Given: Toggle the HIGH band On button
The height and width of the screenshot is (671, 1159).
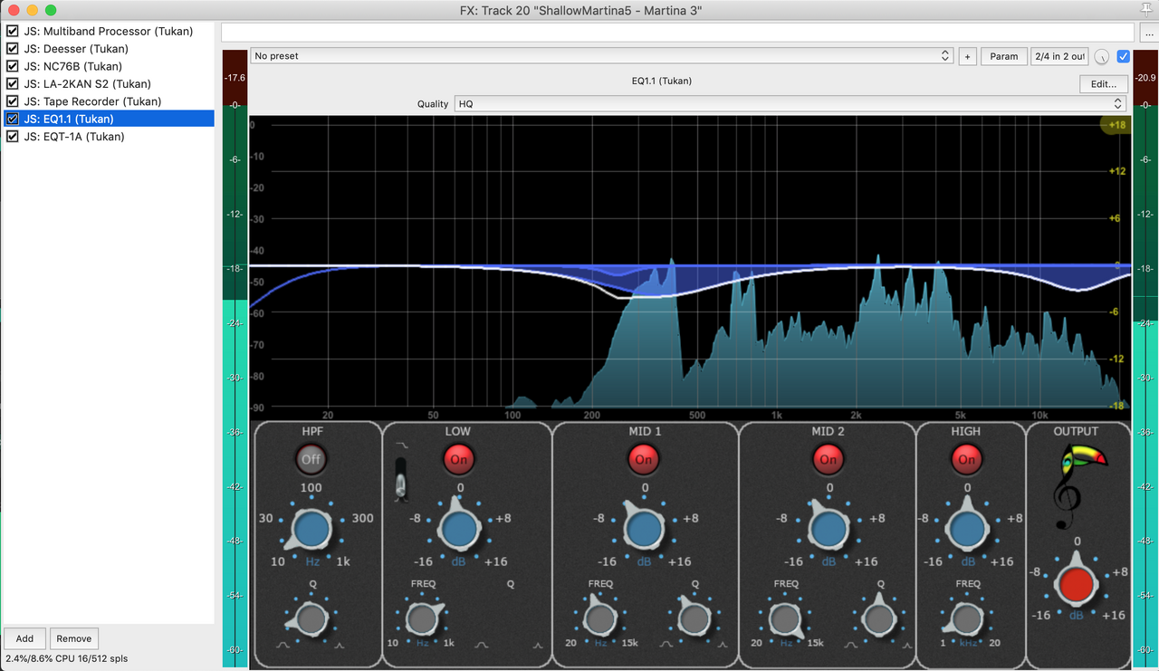Looking at the screenshot, I should point(967,459).
